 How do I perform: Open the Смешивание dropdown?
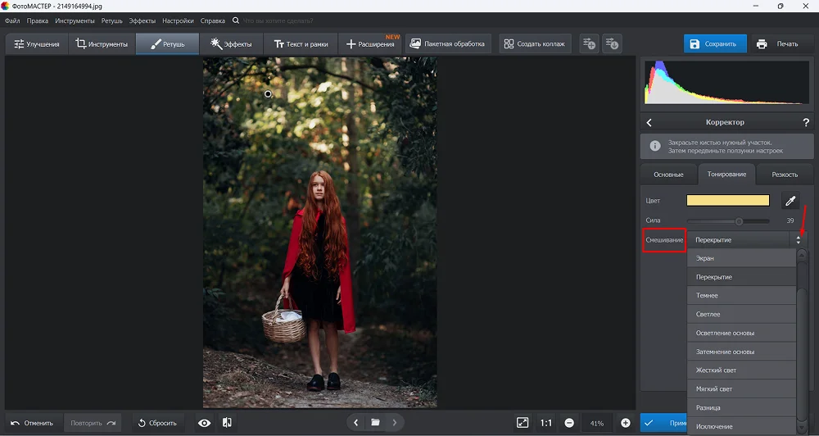pyautogui.click(x=746, y=240)
